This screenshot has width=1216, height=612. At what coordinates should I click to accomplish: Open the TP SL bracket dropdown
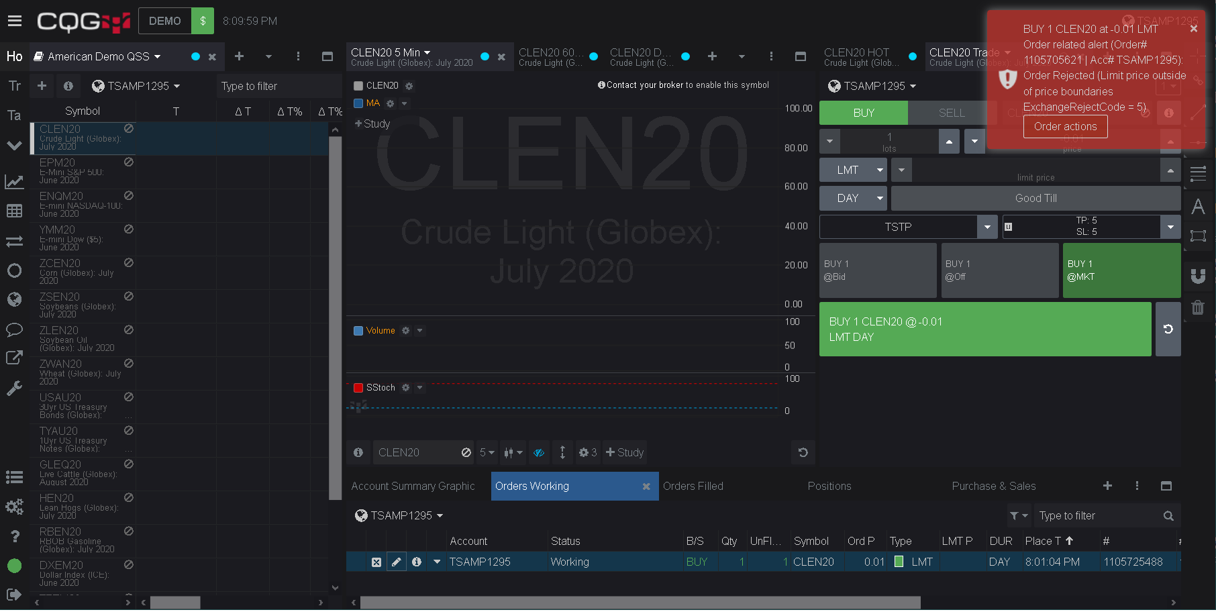1170,227
